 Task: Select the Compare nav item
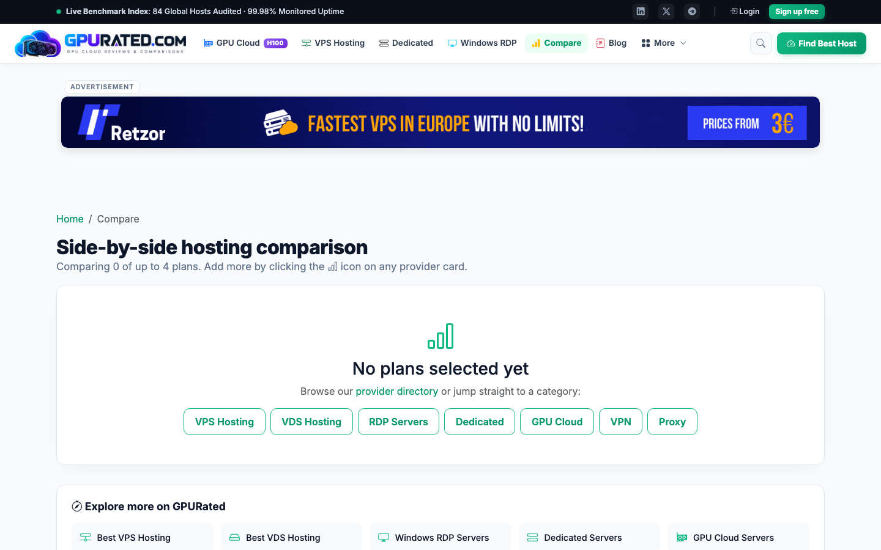tap(556, 43)
